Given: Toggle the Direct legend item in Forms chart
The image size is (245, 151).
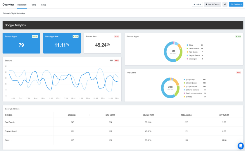Looking at the screenshot, I should 191,45.
